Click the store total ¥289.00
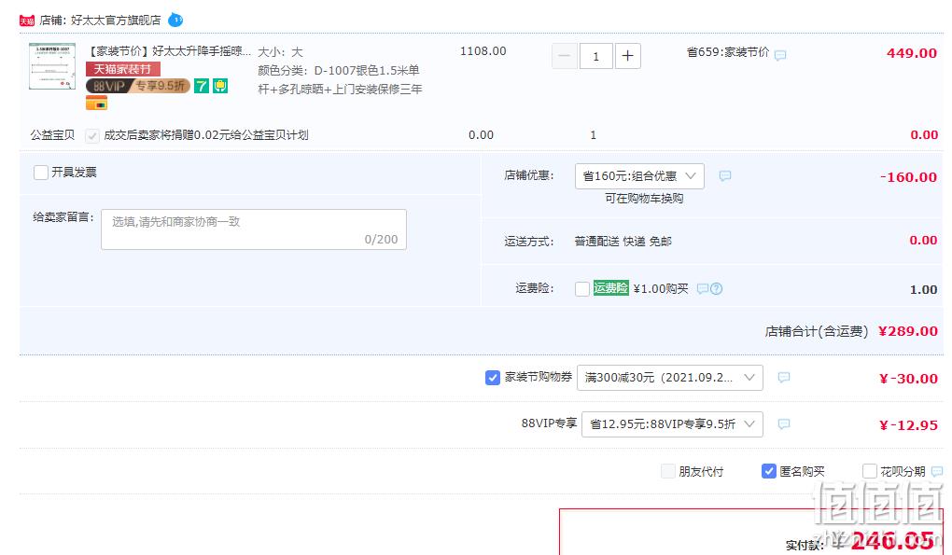This screenshot has width=952, height=555. 908,331
